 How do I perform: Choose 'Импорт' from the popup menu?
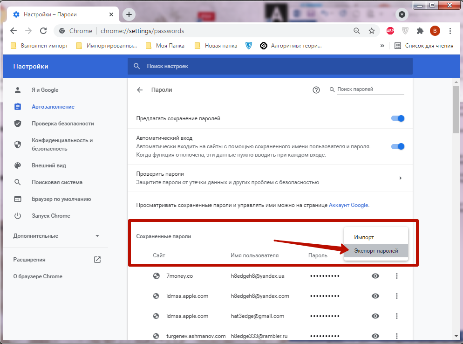coord(364,237)
